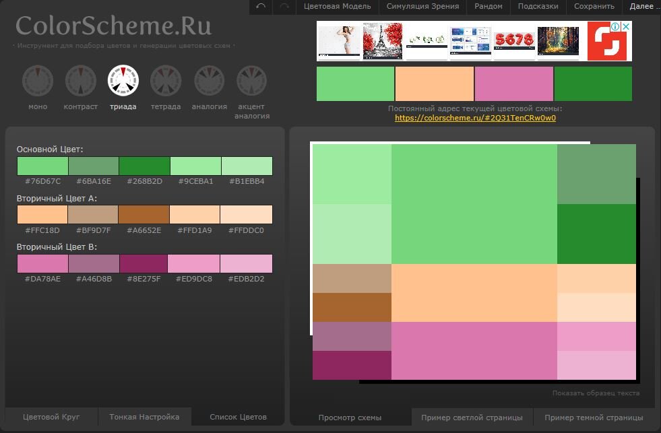Viewport: 661px width, 433px height.
Task: Click the red logo in the ad
Action: click(607, 41)
